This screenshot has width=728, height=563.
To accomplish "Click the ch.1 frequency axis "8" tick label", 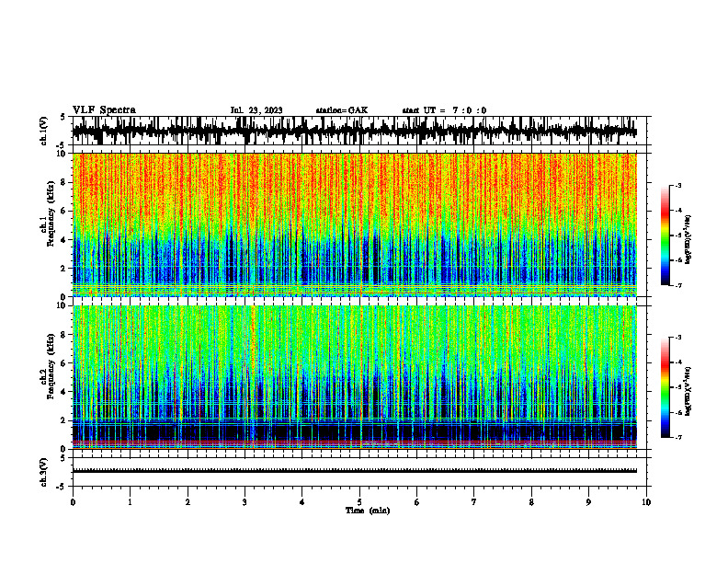I will click(64, 182).
